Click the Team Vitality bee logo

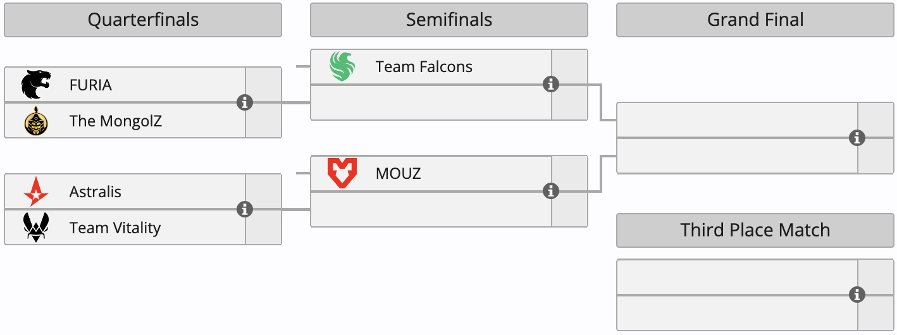pyautogui.click(x=35, y=228)
